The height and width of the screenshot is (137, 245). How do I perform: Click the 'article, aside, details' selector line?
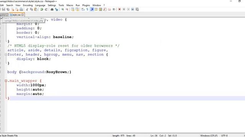[58, 50]
